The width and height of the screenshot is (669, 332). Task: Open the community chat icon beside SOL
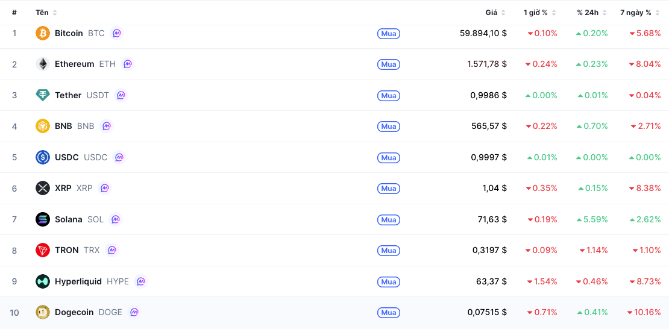click(x=116, y=219)
